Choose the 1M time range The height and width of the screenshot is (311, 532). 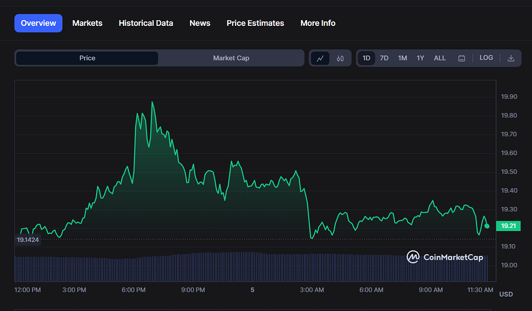pyautogui.click(x=402, y=58)
